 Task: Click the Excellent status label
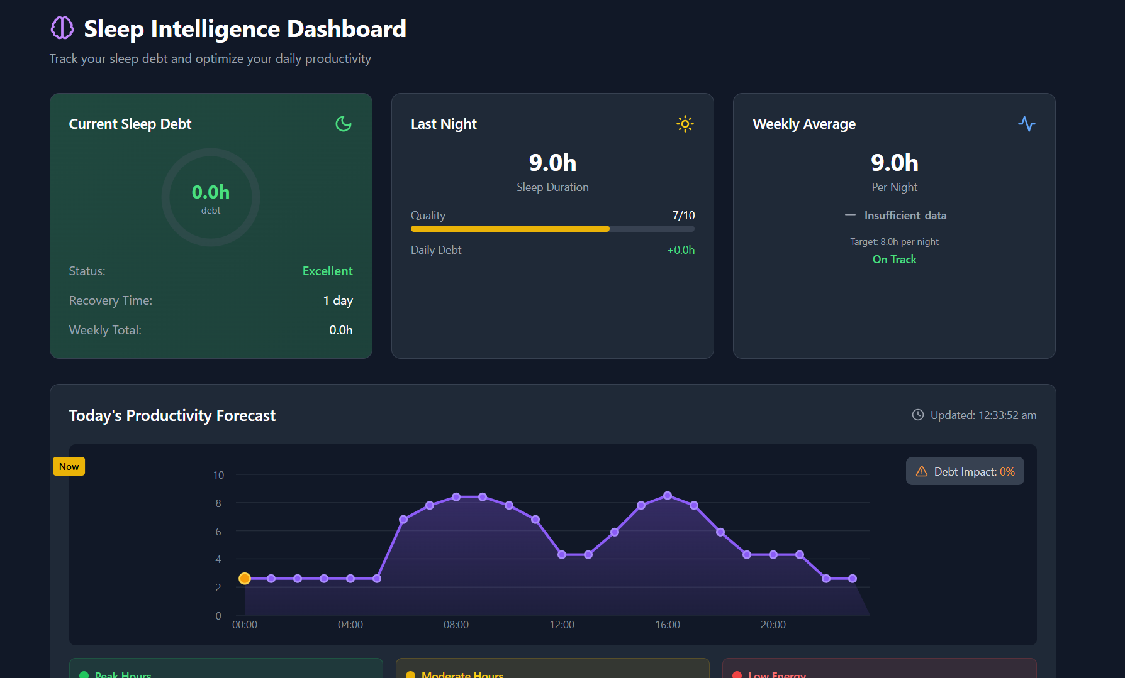click(x=327, y=271)
